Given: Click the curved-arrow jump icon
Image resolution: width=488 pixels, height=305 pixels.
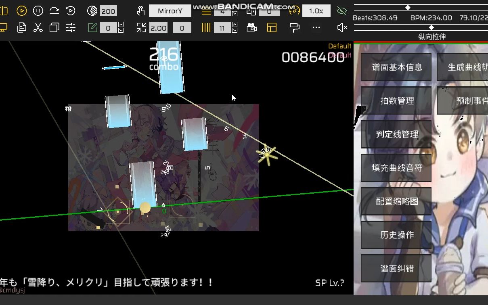Looking at the screenshot, I should coord(54,11).
